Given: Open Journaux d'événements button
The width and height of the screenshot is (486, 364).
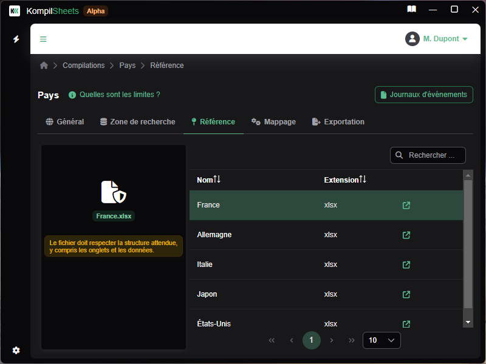Looking at the screenshot, I should point(424,95).
